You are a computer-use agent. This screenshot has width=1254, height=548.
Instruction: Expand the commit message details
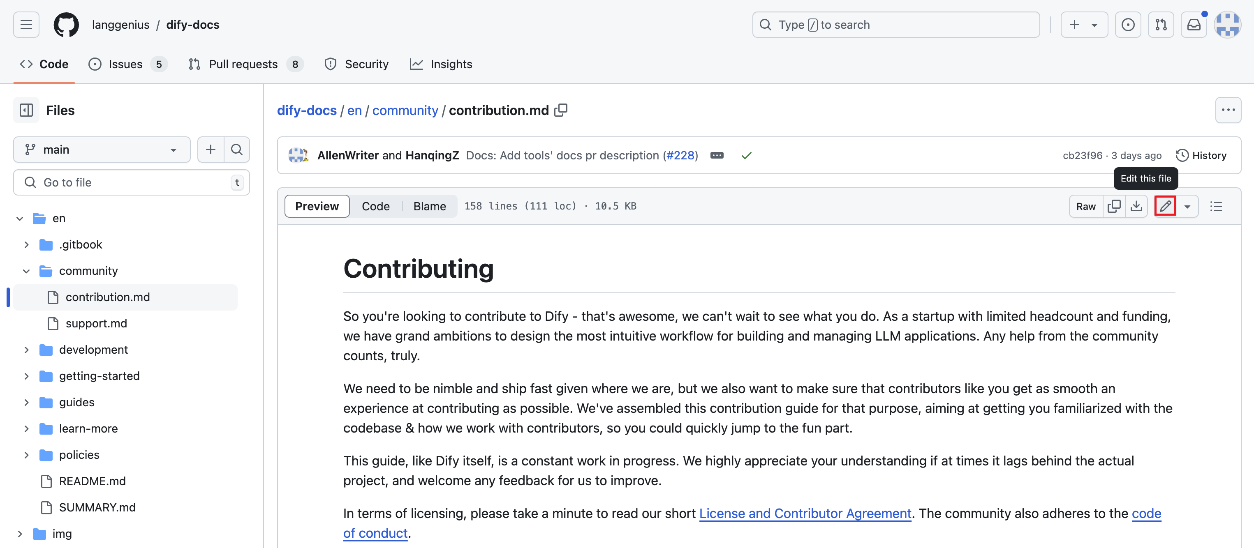click(x=717, y=156)
